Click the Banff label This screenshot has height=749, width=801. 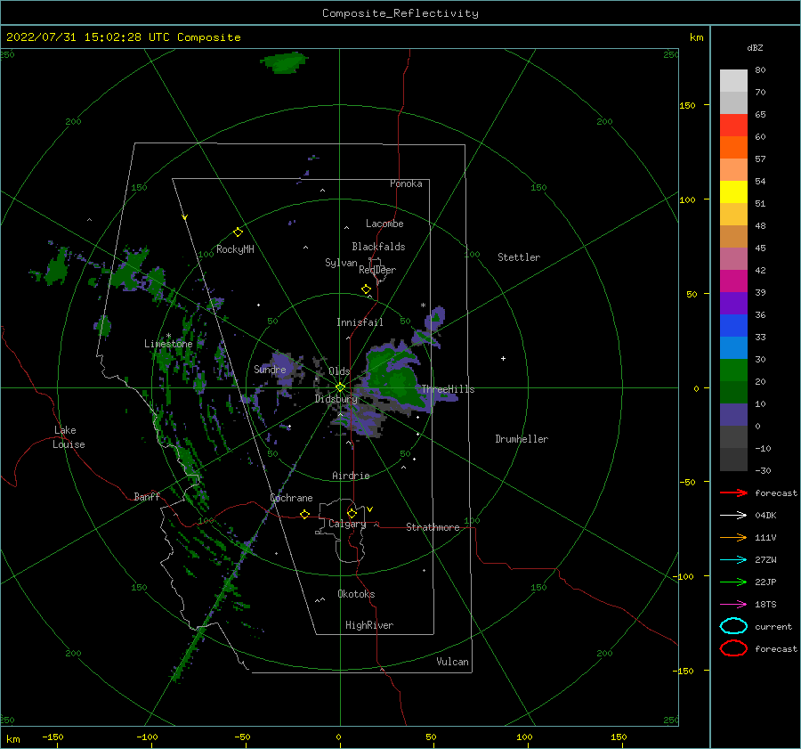click(x=147, y=496)
